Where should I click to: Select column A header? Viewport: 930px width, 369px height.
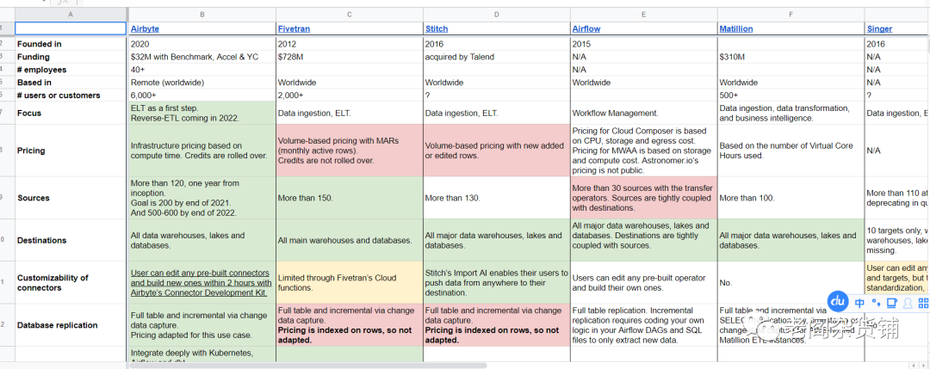pos(71,15)
